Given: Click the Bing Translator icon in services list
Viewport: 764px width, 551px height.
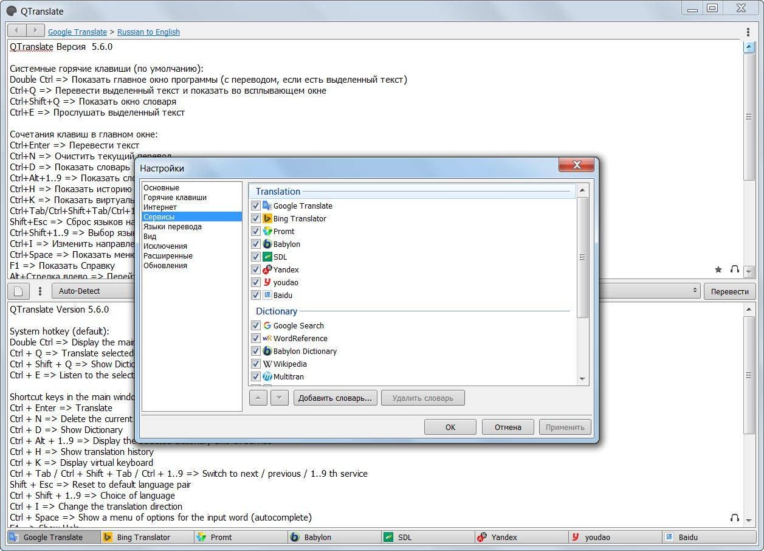Looking at the screenshot, I should (x=267, y=218).
